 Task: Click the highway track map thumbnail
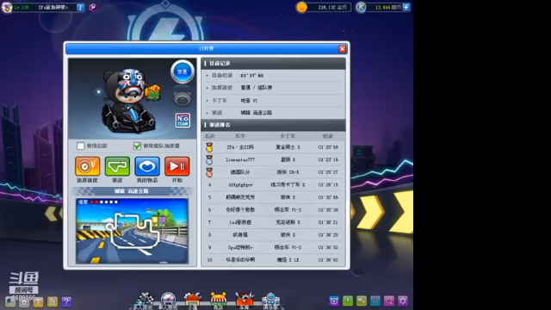pos(132,231)
